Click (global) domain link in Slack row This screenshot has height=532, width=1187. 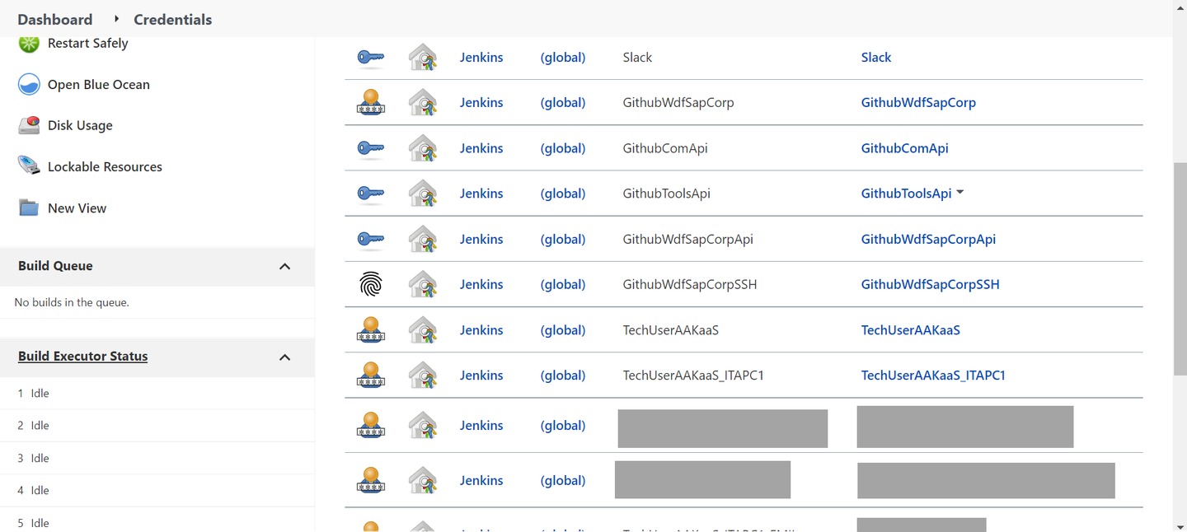click(x=563, y=58)
